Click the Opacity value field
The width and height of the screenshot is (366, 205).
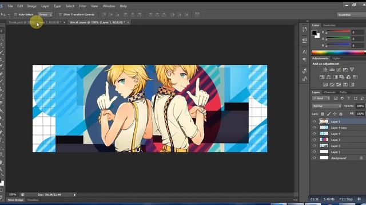coord(360,106)
